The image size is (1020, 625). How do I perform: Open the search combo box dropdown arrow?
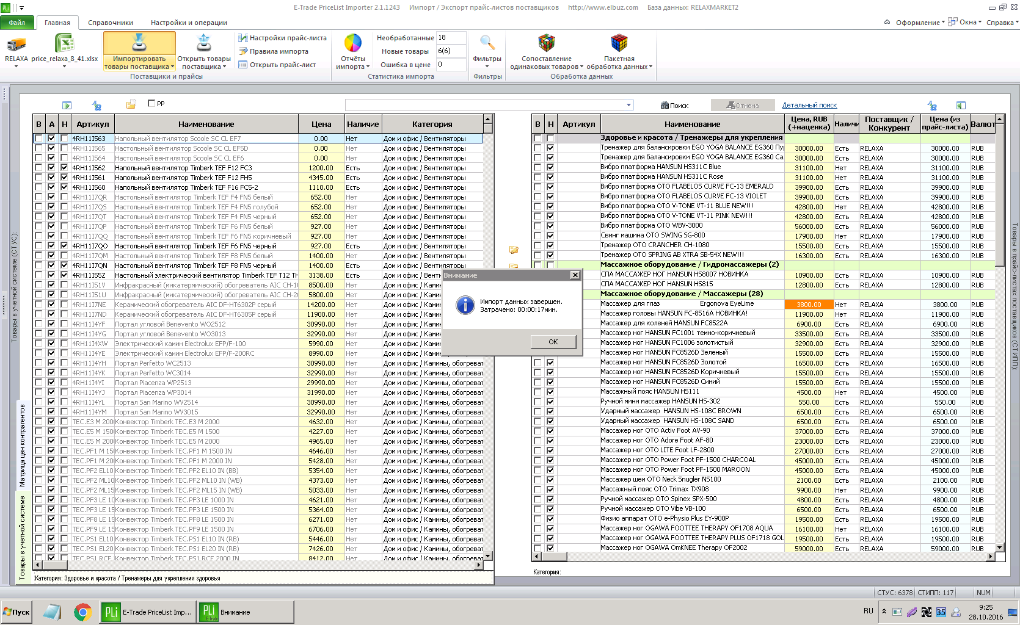pos(628,105)
